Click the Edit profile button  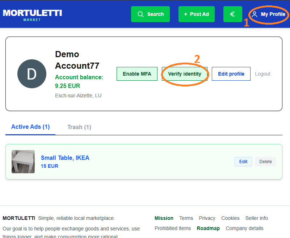[x=231, y=74]
